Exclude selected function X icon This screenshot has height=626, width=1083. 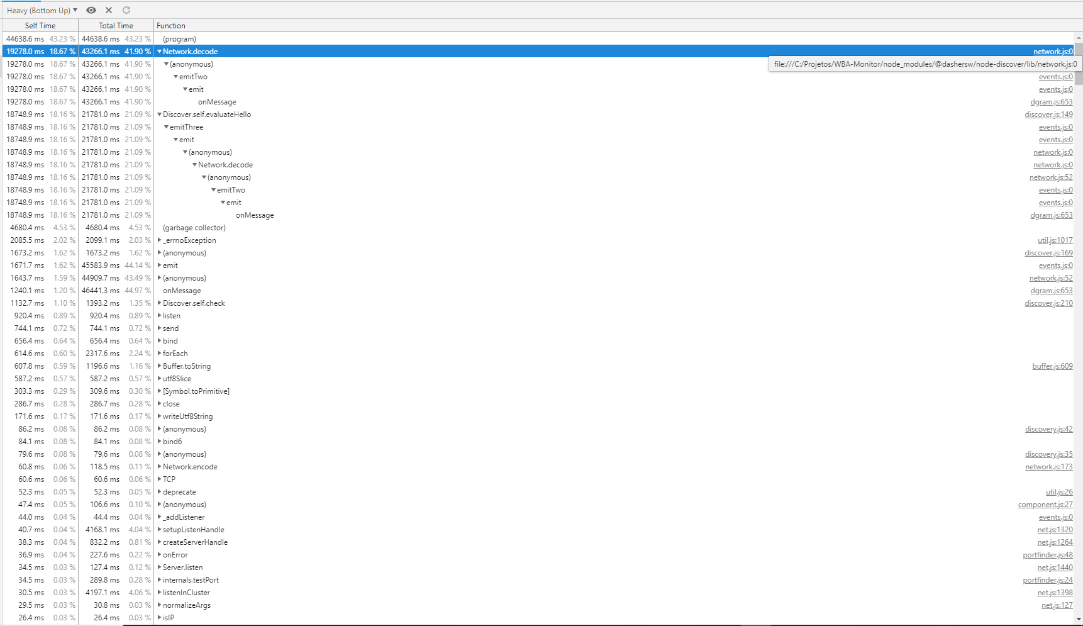pos(109,10)
